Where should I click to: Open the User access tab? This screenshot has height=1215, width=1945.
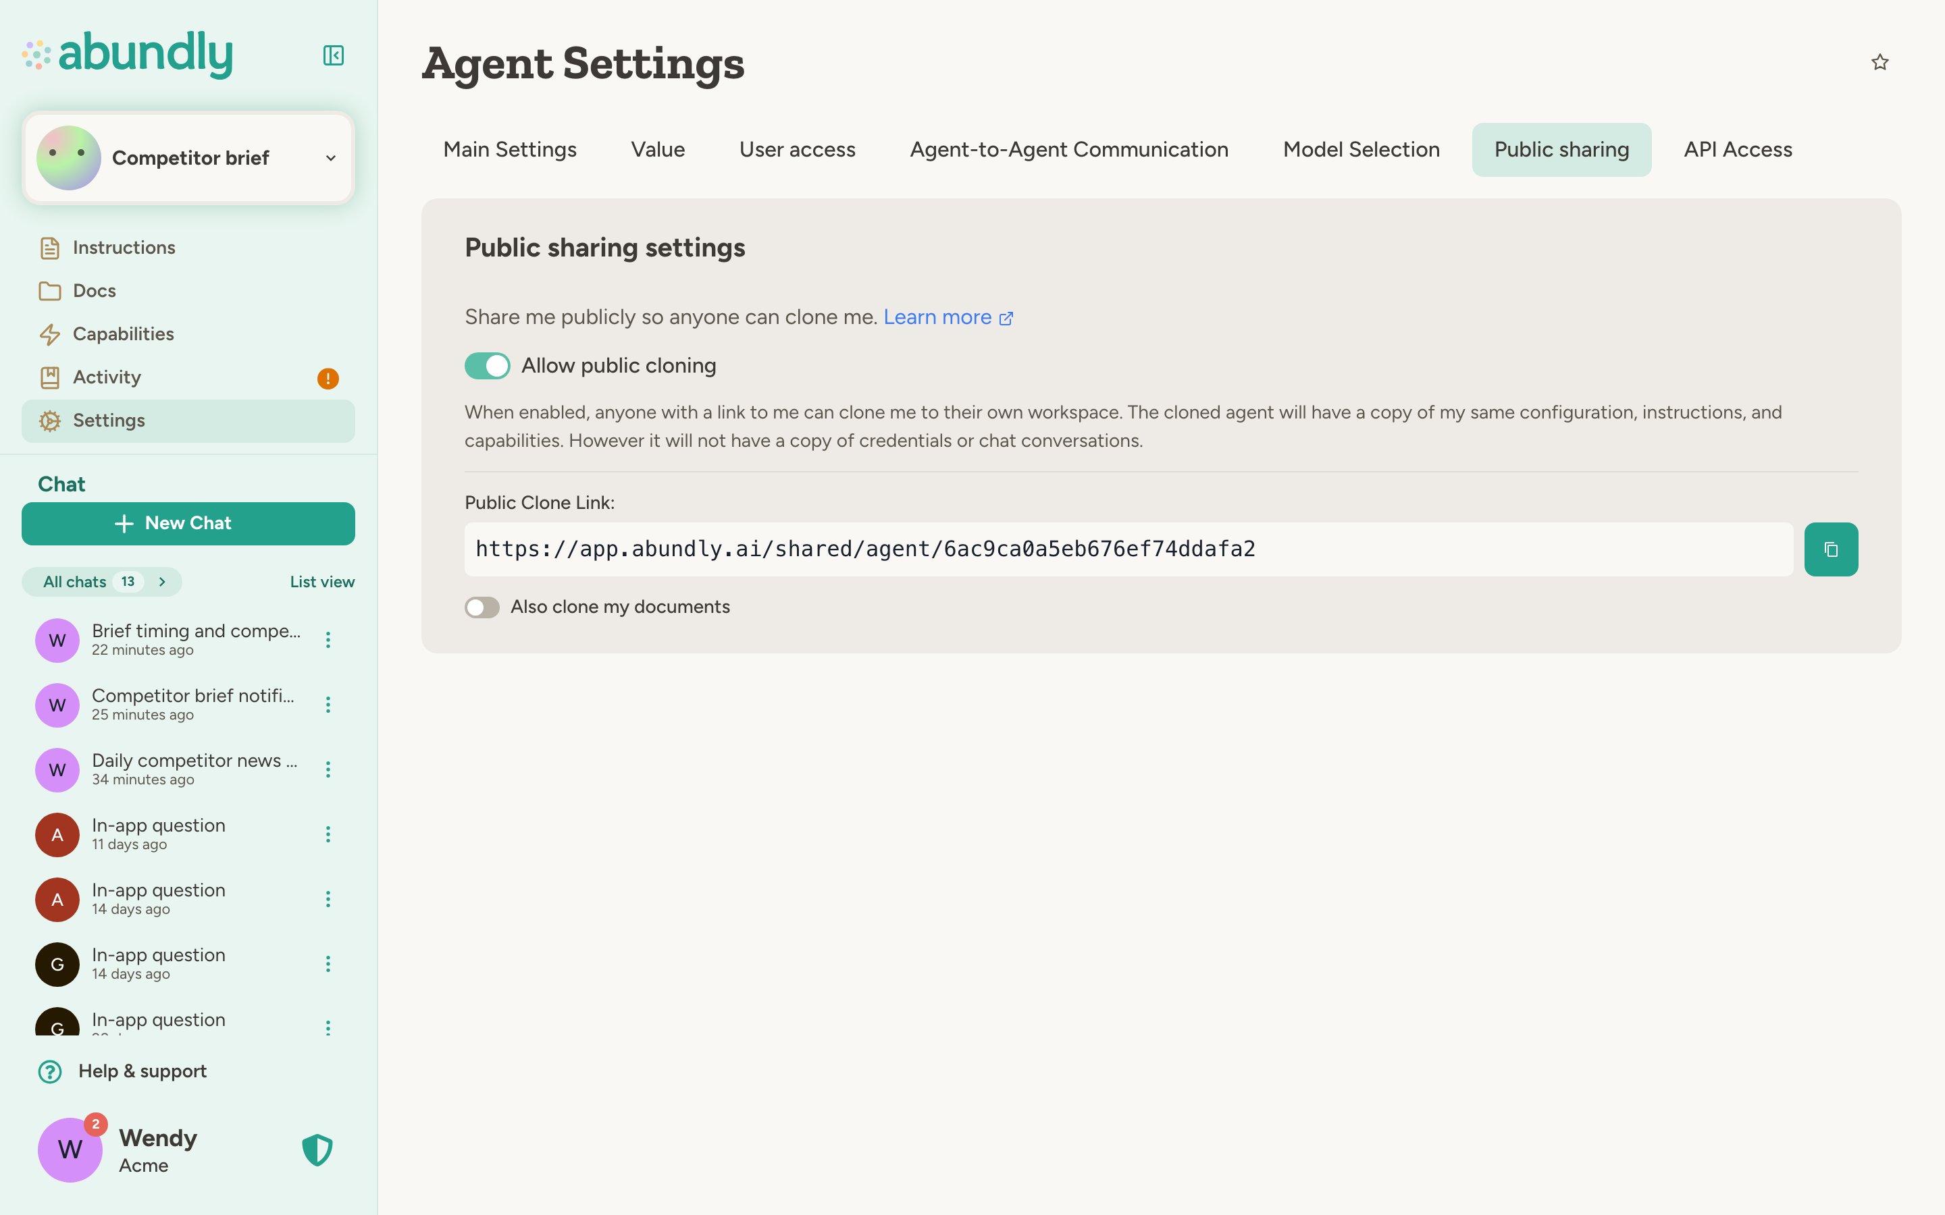(x=798, y=149)
